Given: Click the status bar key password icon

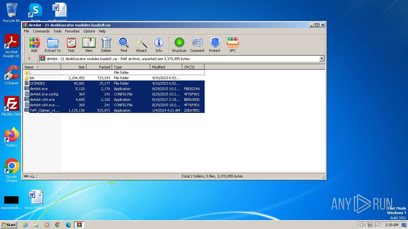Looking at the screenshot, I should [32, 176].
